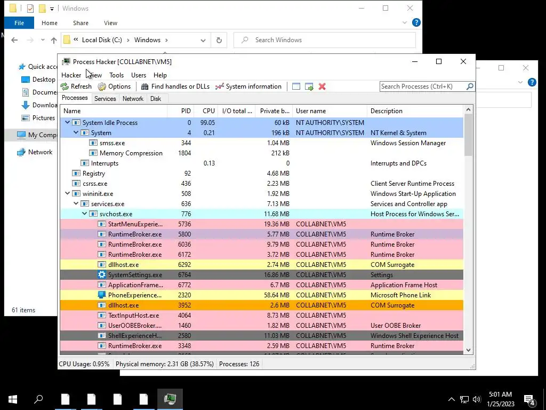Click the network tray icon
The height and width of the screenshot is (410, 546).
(464, 399)
